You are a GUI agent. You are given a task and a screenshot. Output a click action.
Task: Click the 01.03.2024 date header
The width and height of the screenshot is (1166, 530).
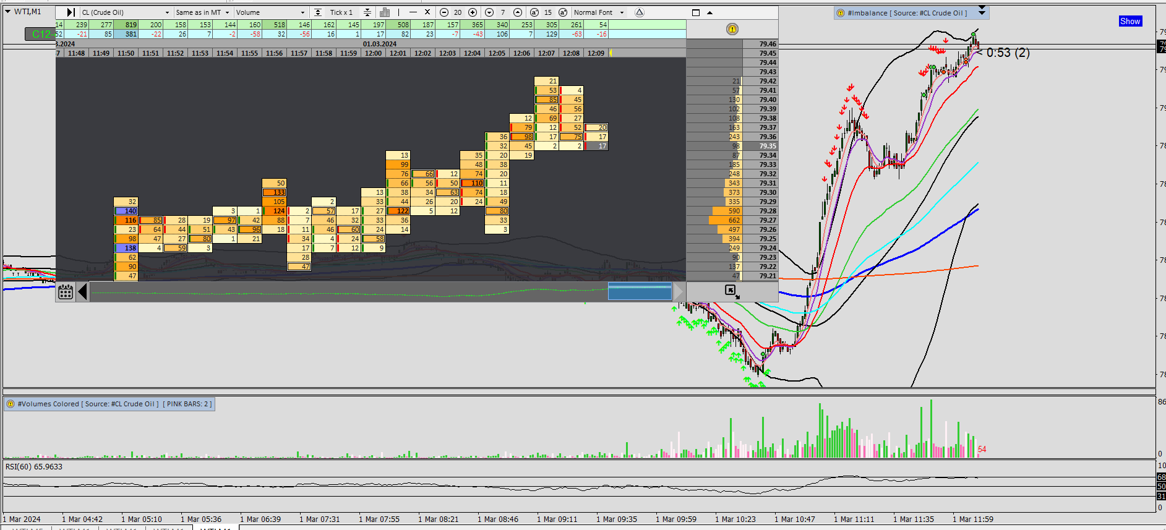point(380,44)
